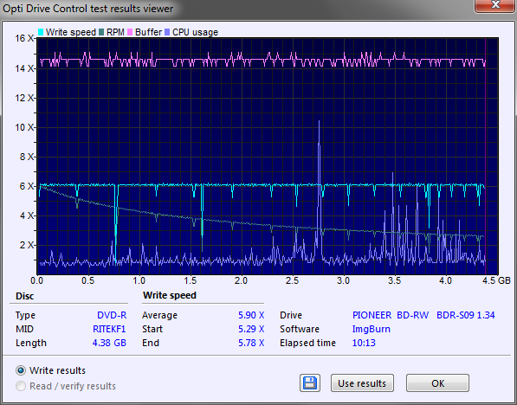Click the vertical magenta end marker line
Viewport: 517px width, 405px height.
[485, 156]
